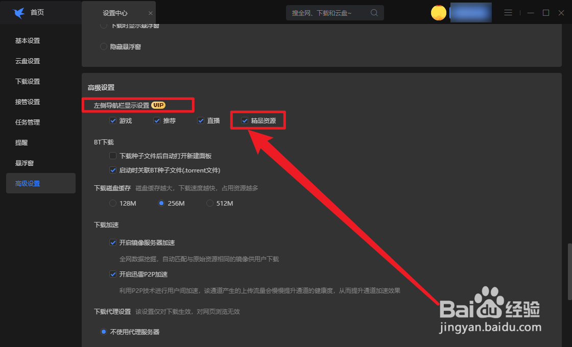Image resolution: width=572 pixels, height=347 pixels.
Task: Open the hamburger main menu icon
Action: pos(508,12)
